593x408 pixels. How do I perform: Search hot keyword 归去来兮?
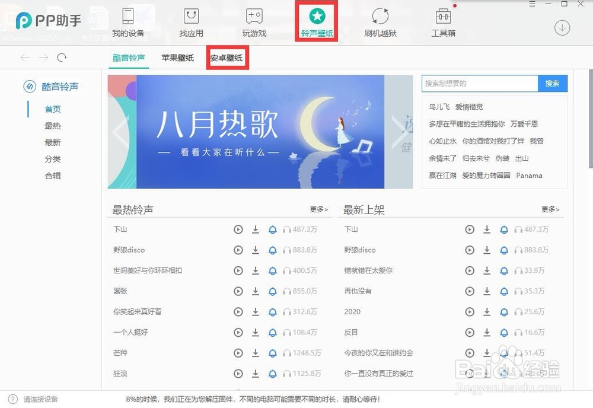pos(476,158)
